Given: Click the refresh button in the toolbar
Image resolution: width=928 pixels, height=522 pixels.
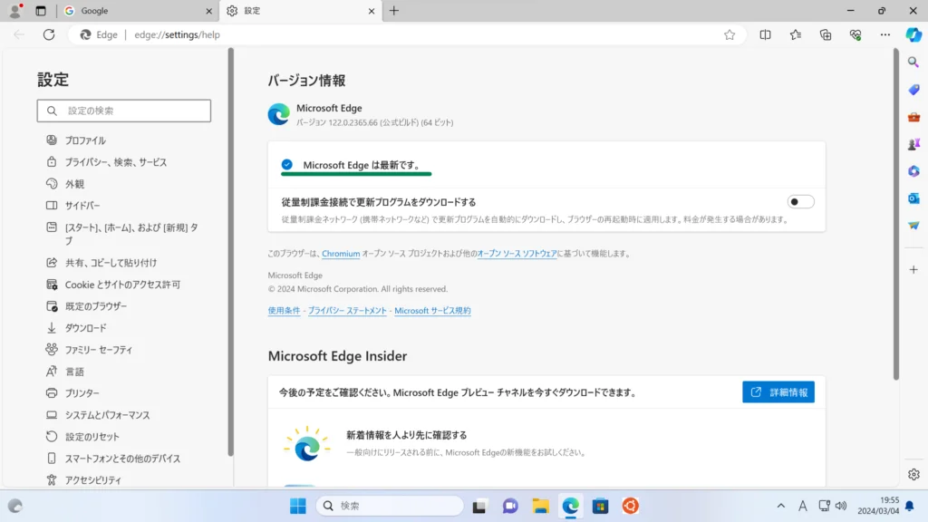Looking at the screenshot, I should coord(49,34).
